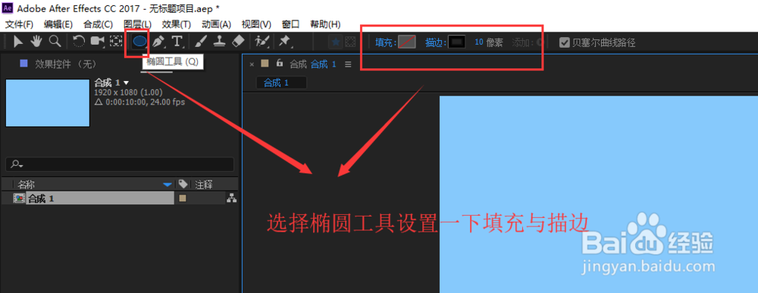Click the After Effects app icon in title bar
This screenshot has width=758, height=293.
(8, 8)
